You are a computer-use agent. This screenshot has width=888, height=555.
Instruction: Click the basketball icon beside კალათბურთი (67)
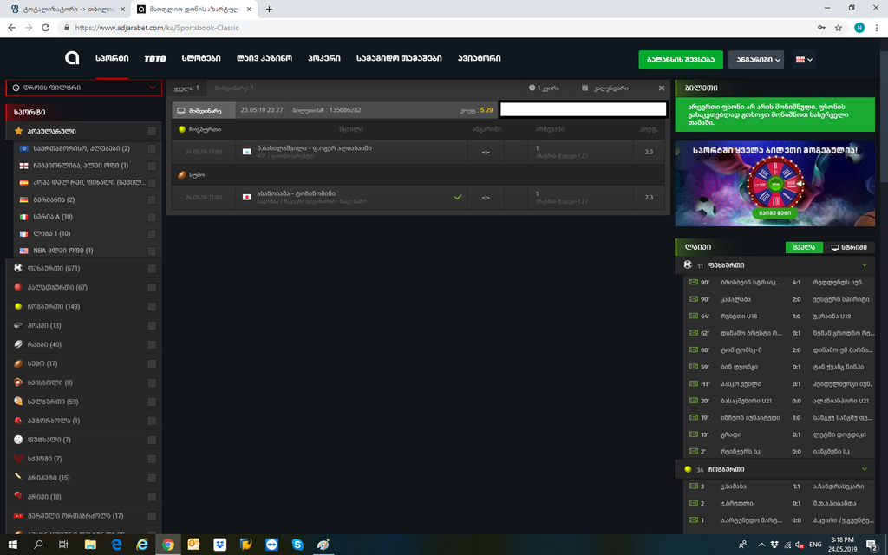(x=18, y=287)
